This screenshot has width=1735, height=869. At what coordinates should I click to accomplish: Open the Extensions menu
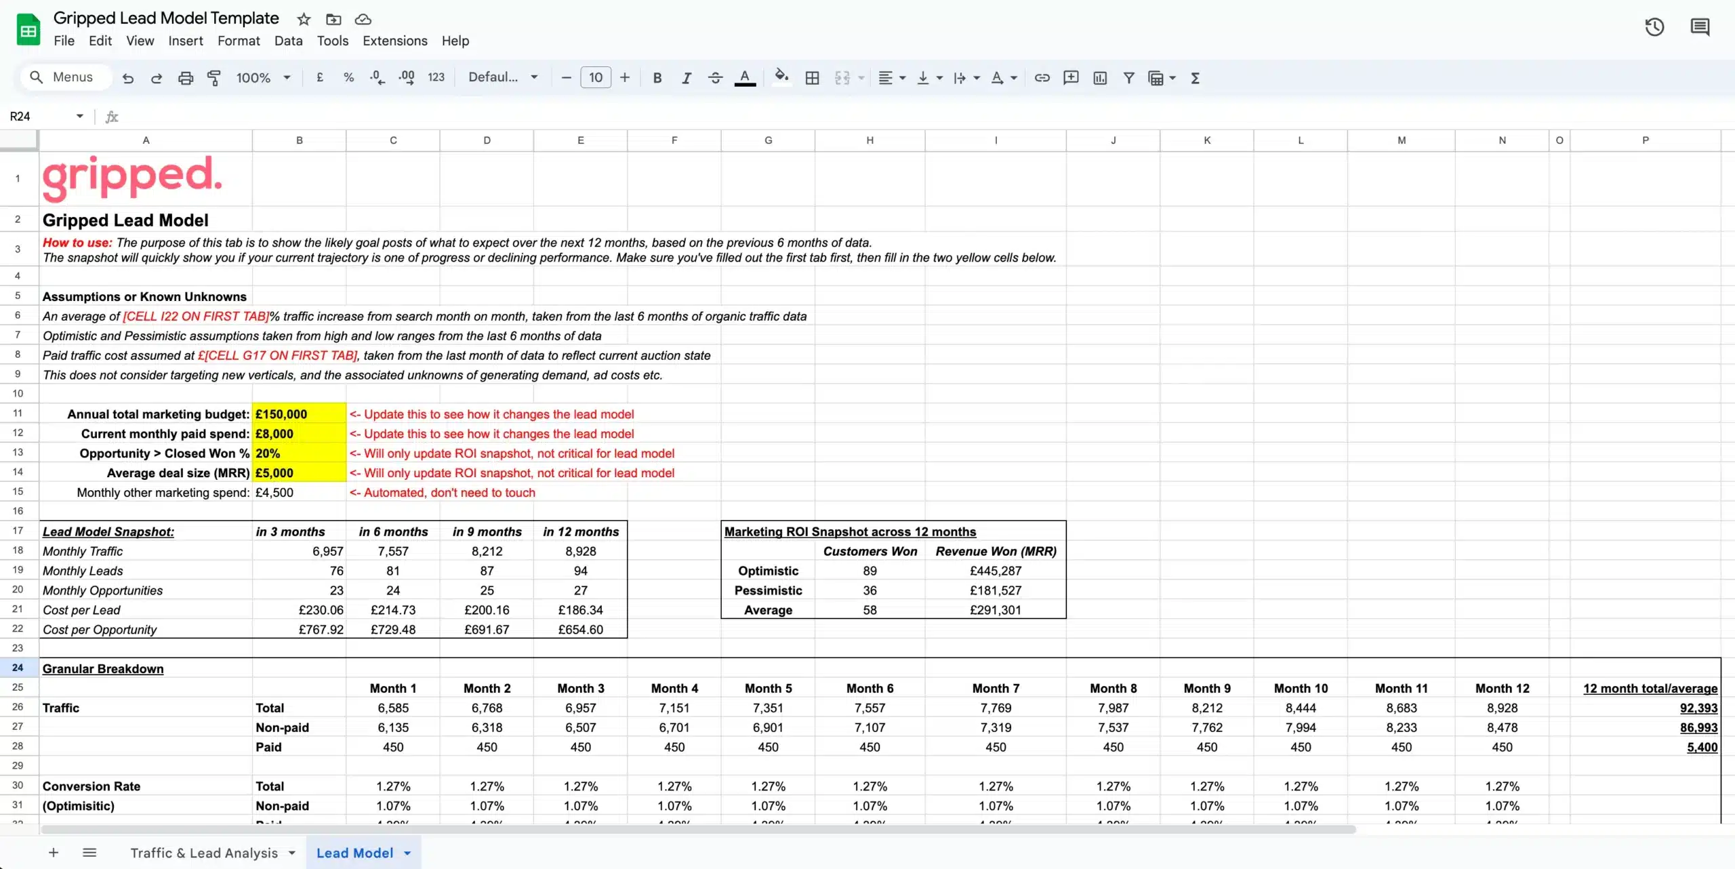tap(395, 41)
